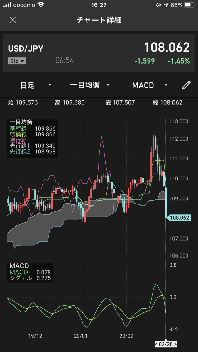198x352 pixels.
Task: Tap the 基準線 109.866 legend row
Action: click(33, 128)
